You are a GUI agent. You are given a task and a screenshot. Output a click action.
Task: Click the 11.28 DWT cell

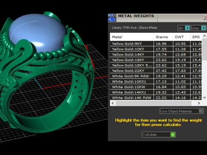(182, 49)
